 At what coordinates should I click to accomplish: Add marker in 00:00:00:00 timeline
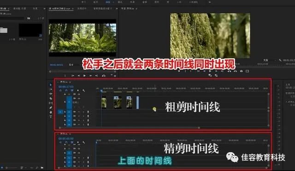tap(78, 142)
